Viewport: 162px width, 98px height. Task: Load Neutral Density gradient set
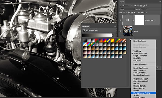point(140,86)
